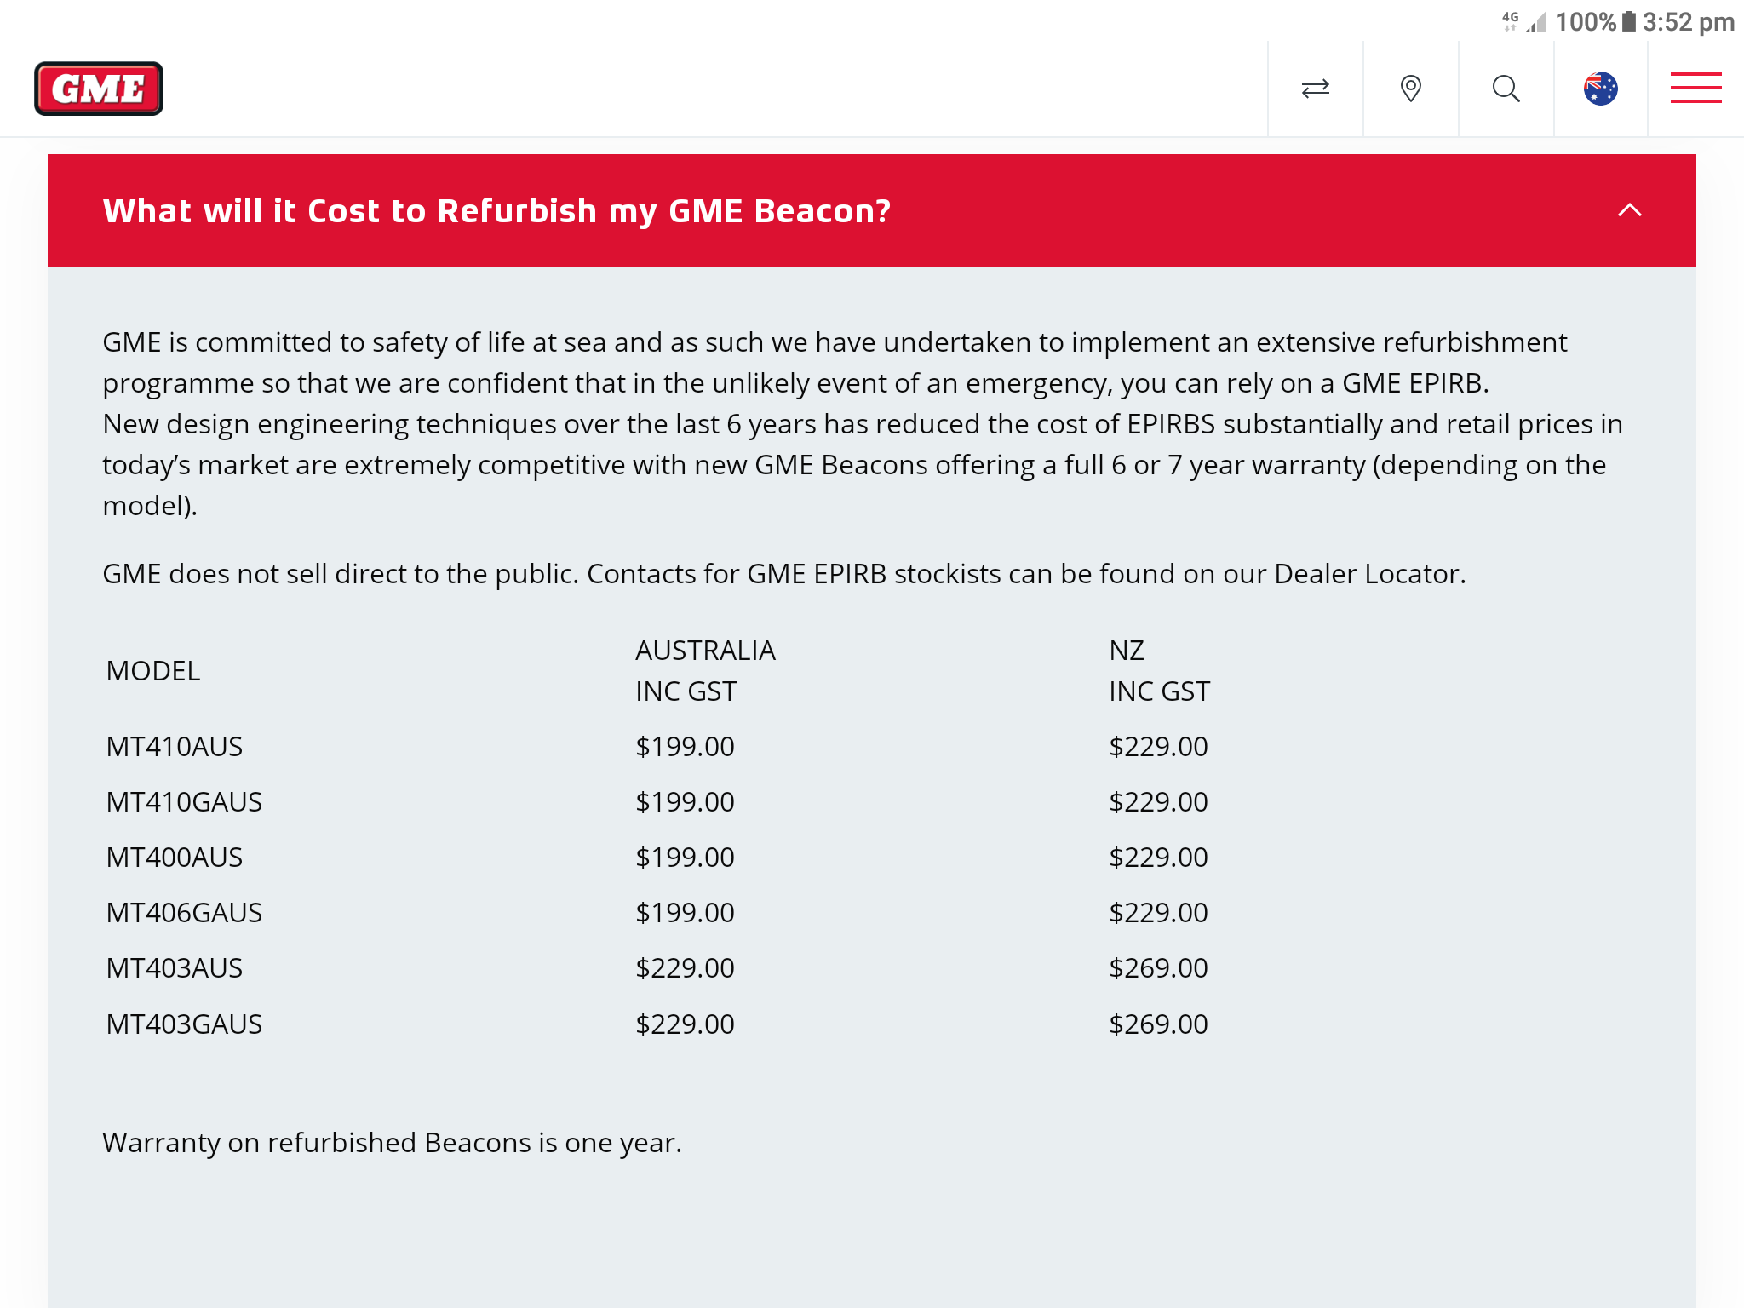Click the MT406GAUS model name

coord(184,912)
